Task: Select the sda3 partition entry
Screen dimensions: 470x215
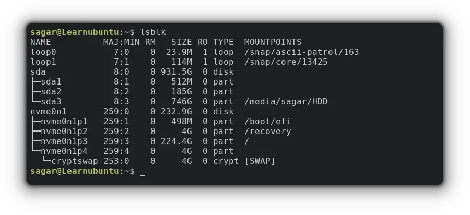Action: click(51, 102)
